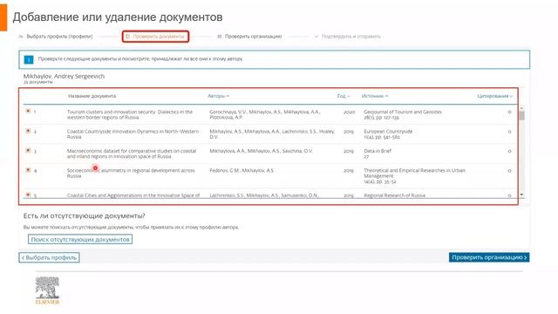Click source Regional Research of Russia

coord(394,195)
